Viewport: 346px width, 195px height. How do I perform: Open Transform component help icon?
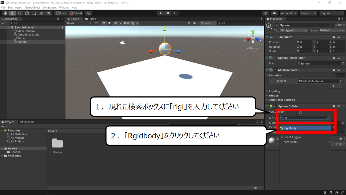[x=334, y=37]
